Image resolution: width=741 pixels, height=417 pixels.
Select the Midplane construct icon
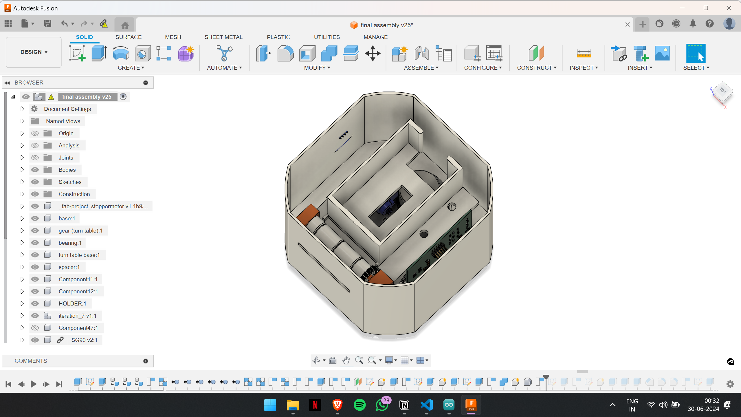pos(536,53)
